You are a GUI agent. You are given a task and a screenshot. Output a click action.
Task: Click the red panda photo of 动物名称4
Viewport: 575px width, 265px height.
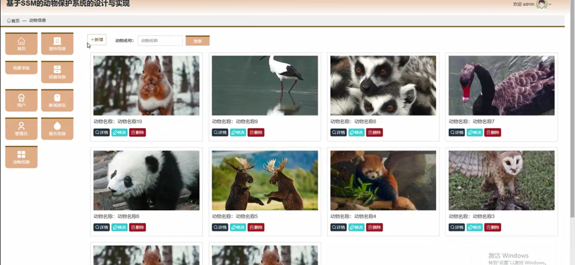(383, 180)
